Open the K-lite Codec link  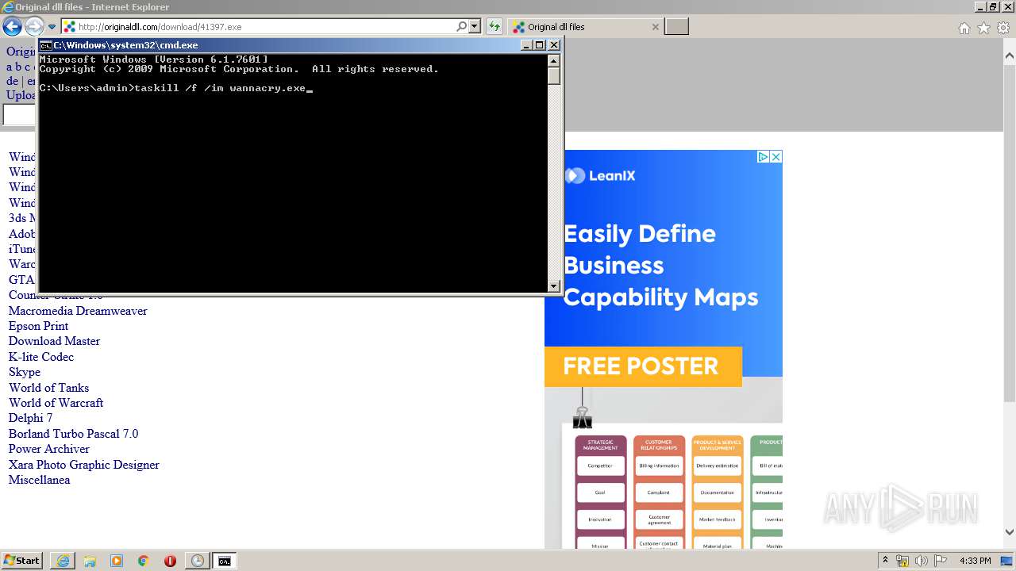tap(41, 357)
